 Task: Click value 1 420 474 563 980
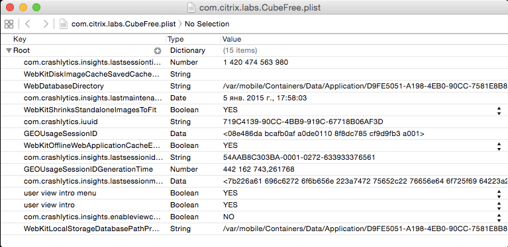pos(256,62)
